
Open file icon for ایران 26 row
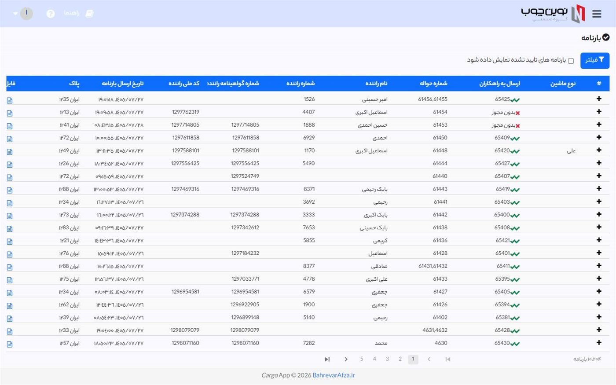[10, 165]
